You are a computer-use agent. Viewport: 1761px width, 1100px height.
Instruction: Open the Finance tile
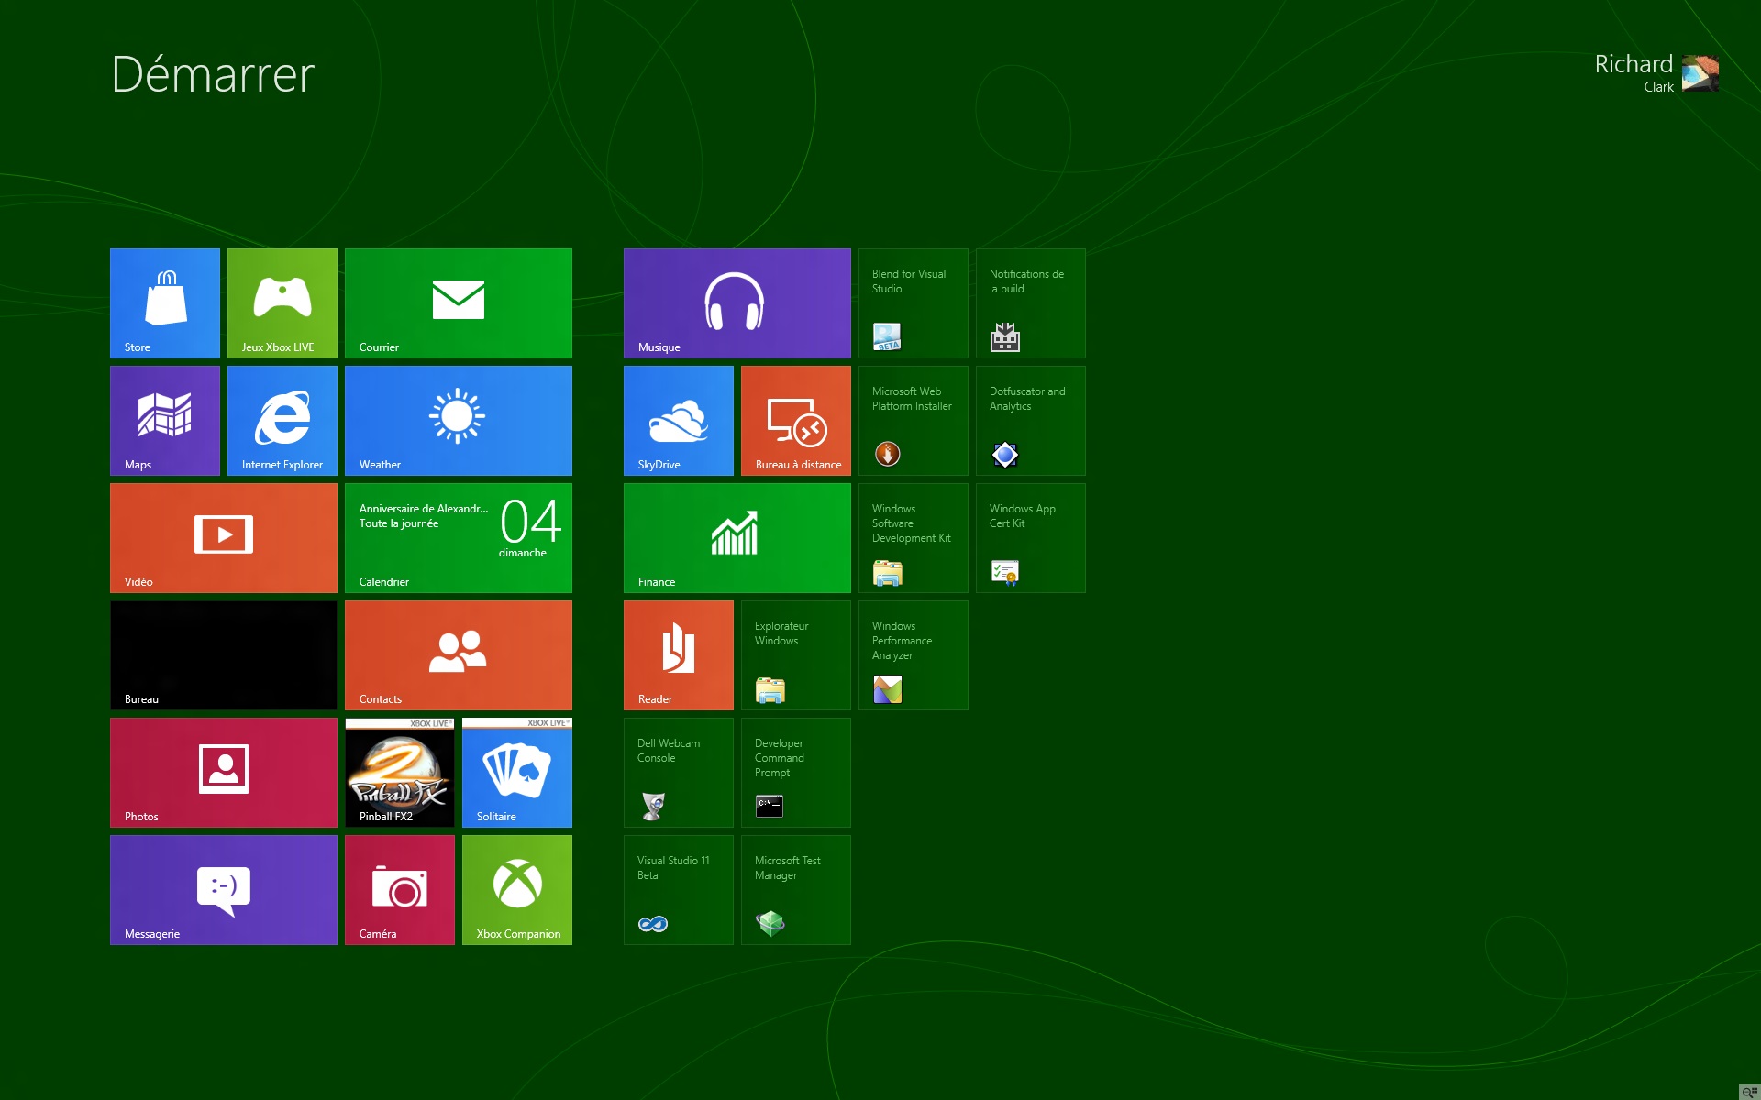[737, 538]
